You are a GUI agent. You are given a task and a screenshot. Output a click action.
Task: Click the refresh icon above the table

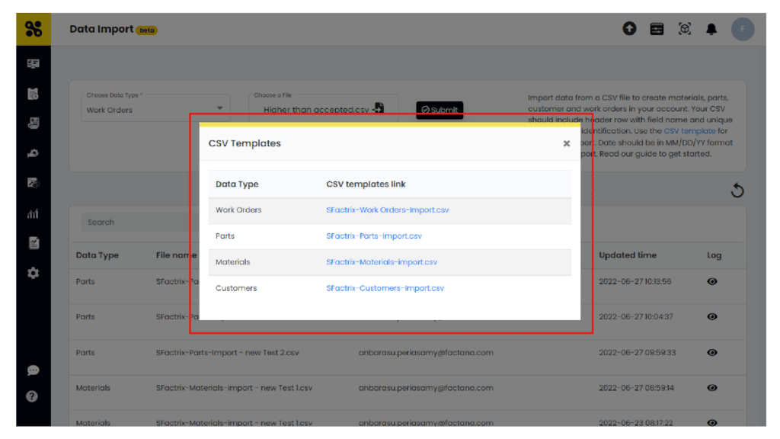pos(737,190)
